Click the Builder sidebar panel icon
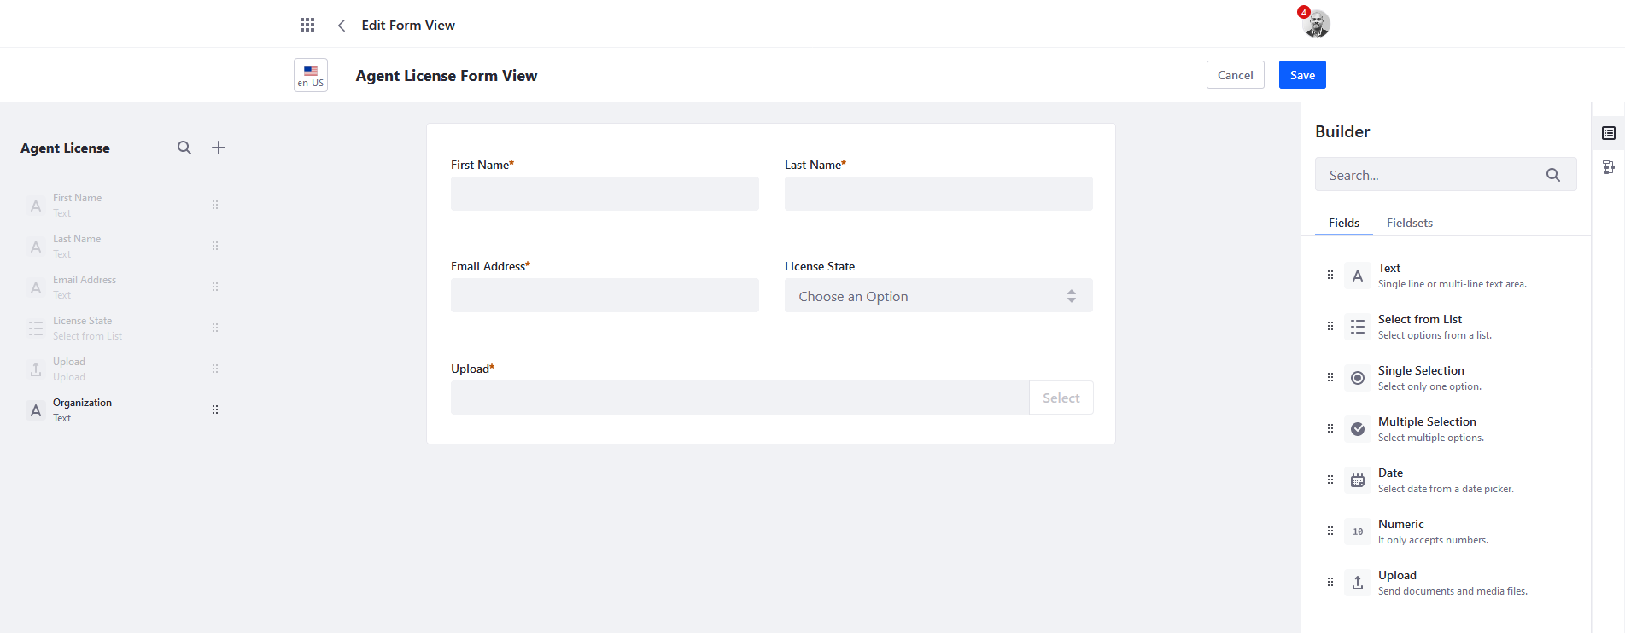Viewport: 1625px width, 633px height. [x=1609, y=133]
